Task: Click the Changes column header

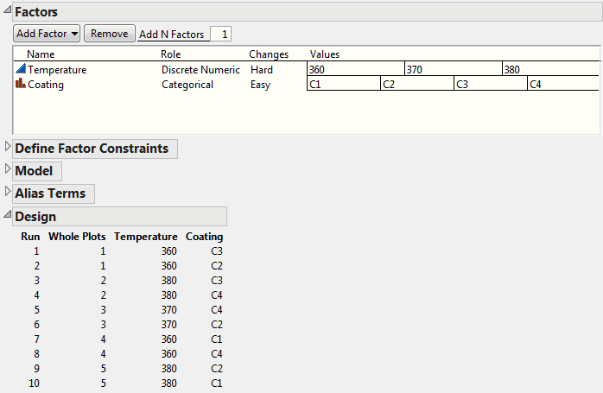Action: pos(269,54)
